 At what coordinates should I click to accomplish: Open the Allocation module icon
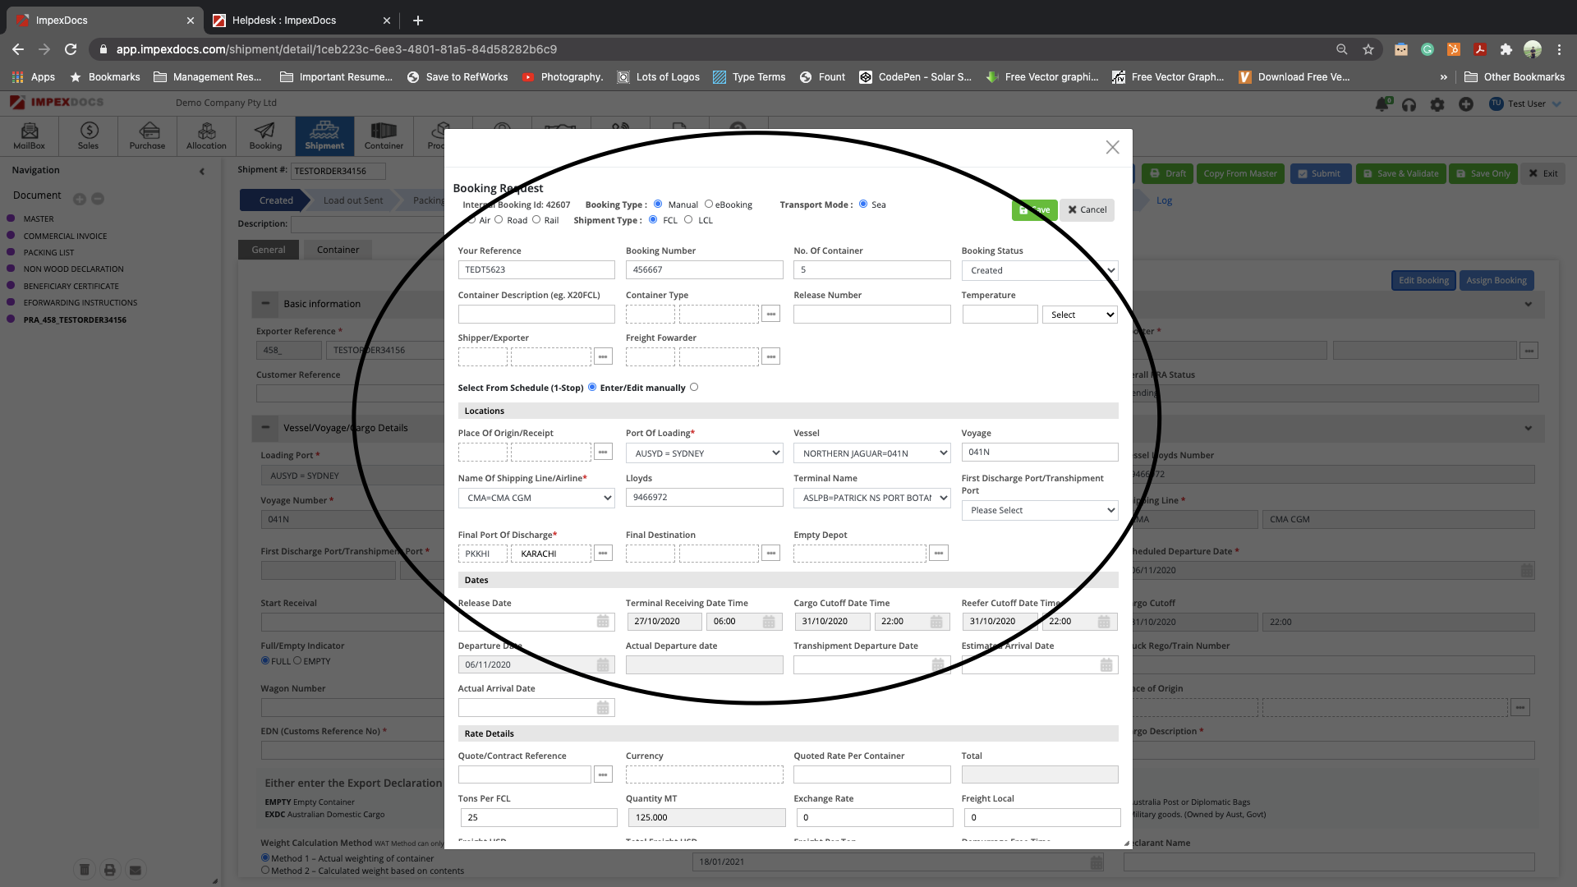[x=206, y=136]
